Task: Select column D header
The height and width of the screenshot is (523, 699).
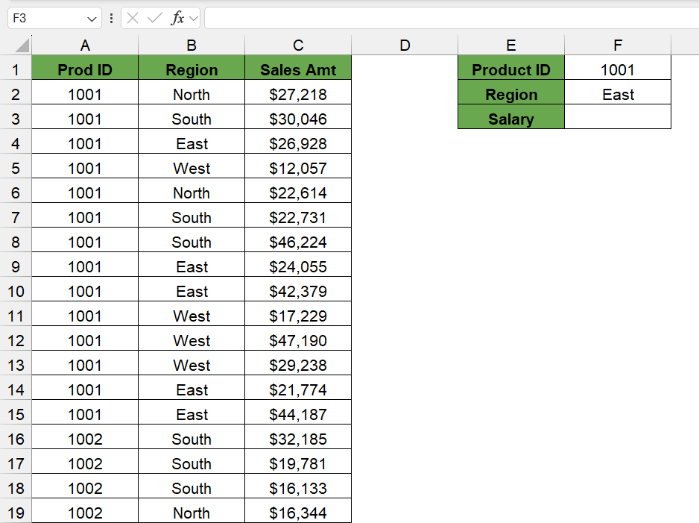Action: 405,46
